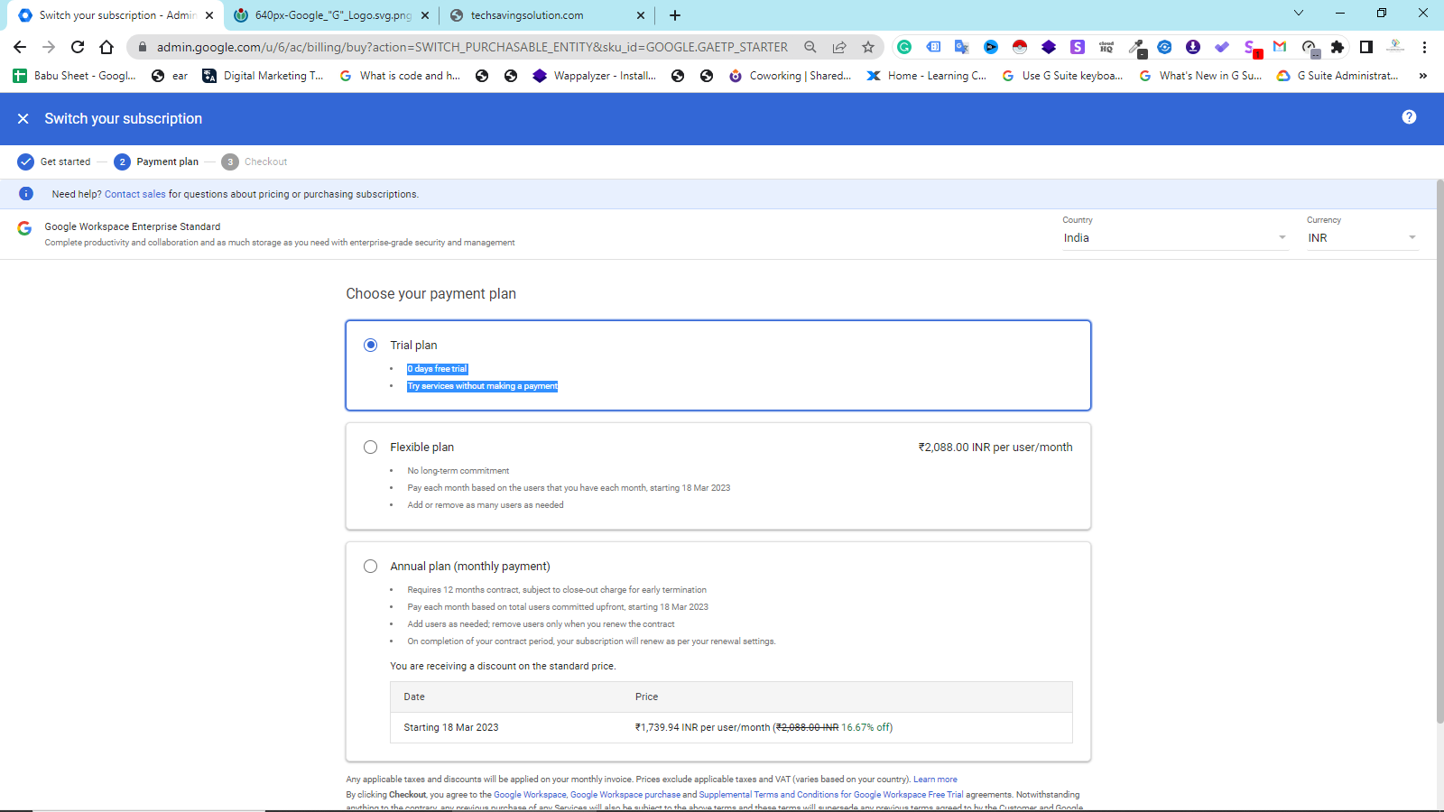Open Wappalyzer - Install bookmark
Viewport: 1444px width, 812px height.
coord(595,76)
